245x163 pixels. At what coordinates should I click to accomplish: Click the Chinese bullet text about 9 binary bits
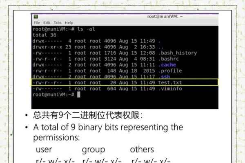(88, 115)
